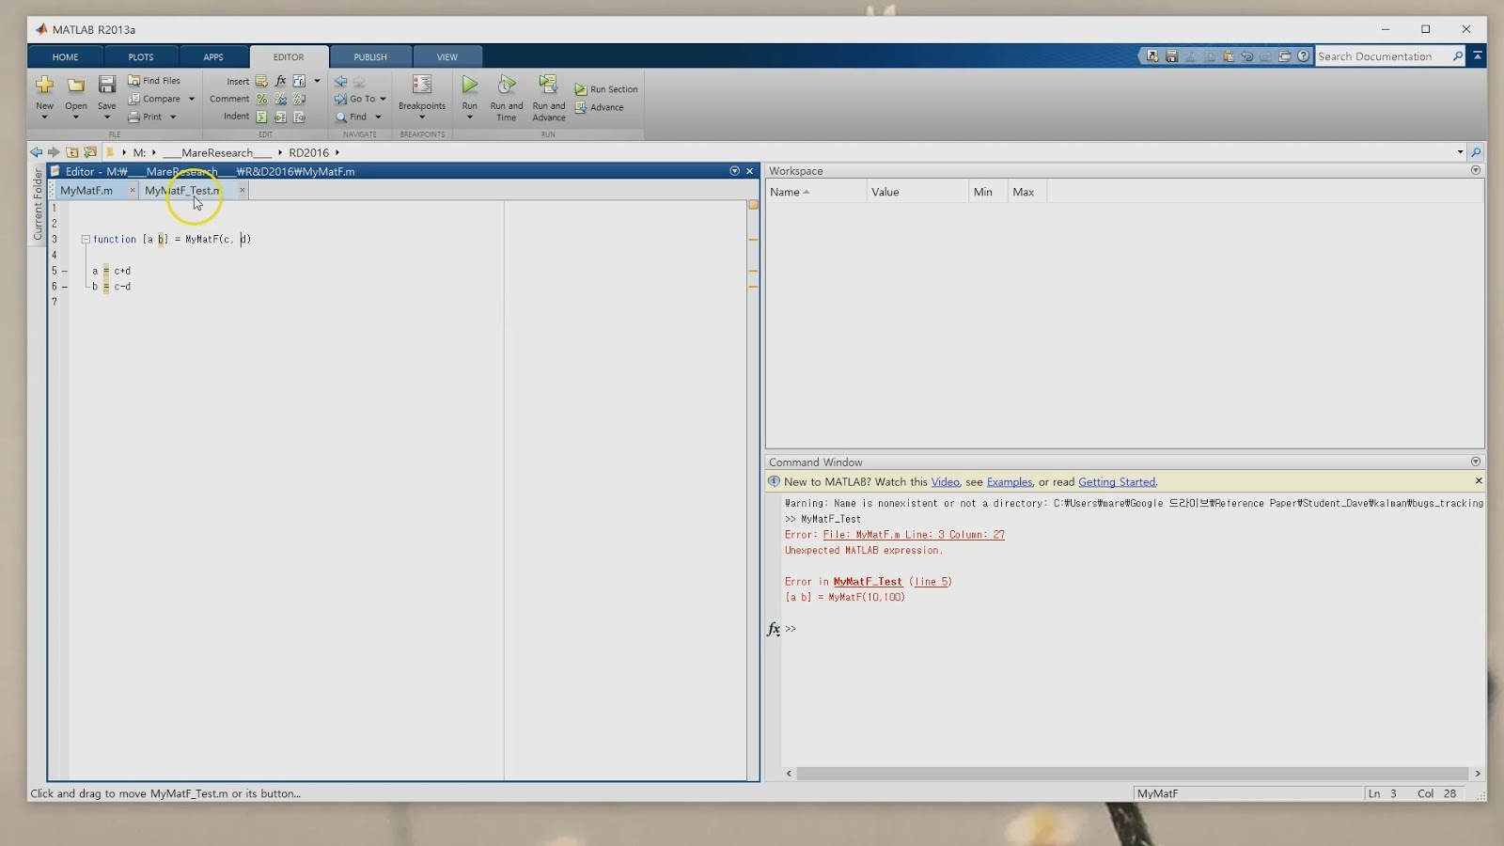Apply smart indent to the code

[x=261, y=117]
